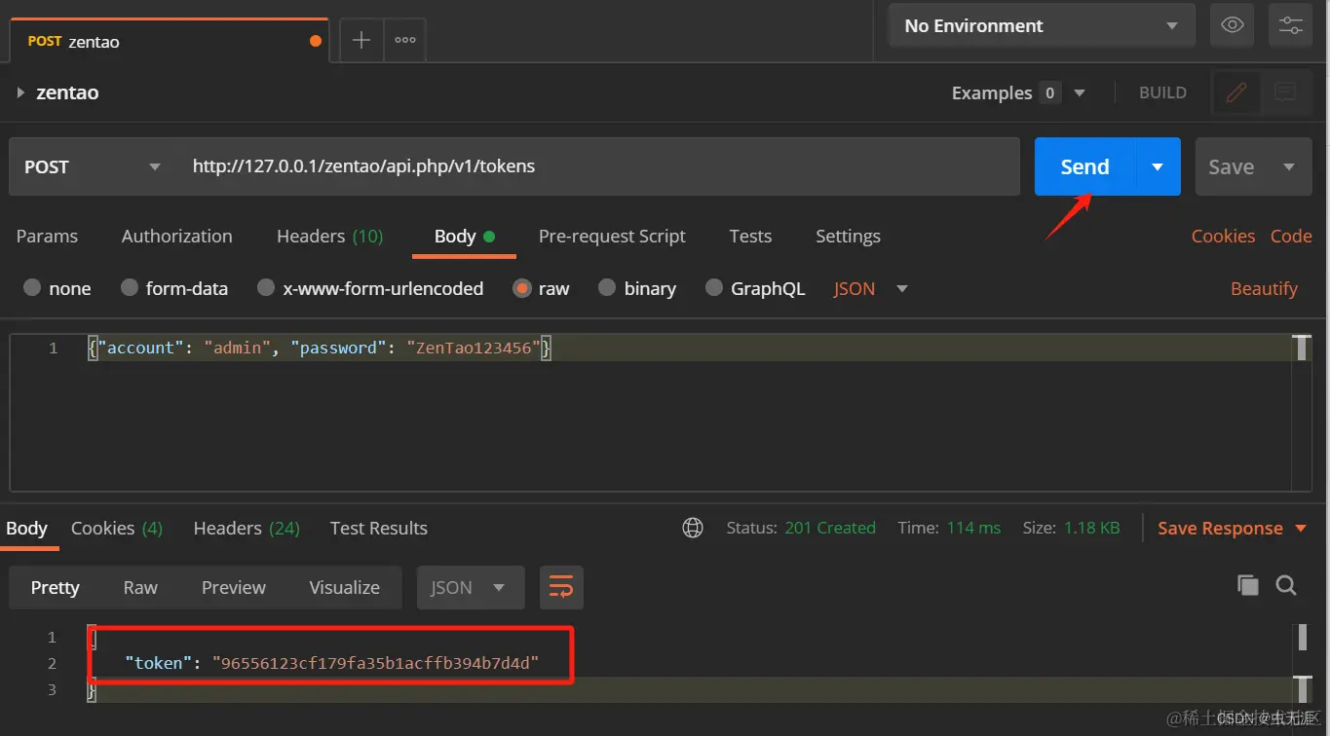Select the POST zentao request tab
The image size is (1330, 736).
tap(170, 41)
